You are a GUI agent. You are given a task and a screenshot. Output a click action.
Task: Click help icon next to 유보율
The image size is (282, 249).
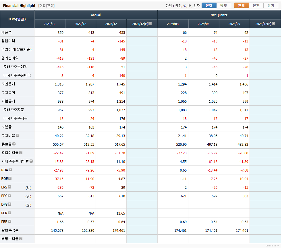(x=14, y=144)
